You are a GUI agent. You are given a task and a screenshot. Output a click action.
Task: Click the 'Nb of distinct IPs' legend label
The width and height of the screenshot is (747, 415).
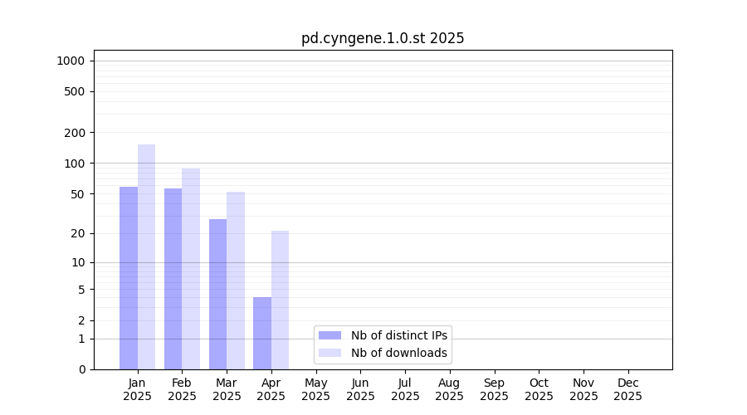point(399,335)
